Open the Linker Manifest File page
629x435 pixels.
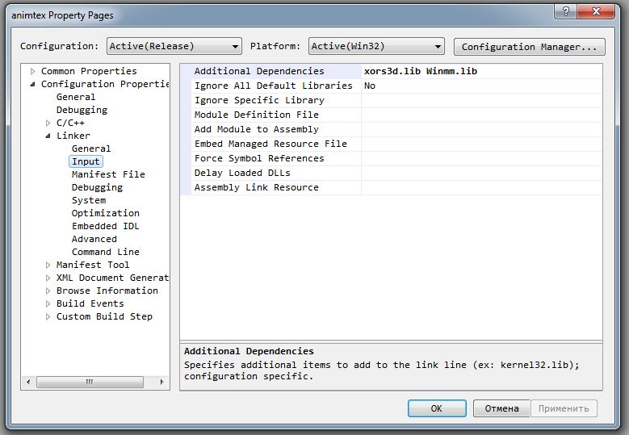108,174
